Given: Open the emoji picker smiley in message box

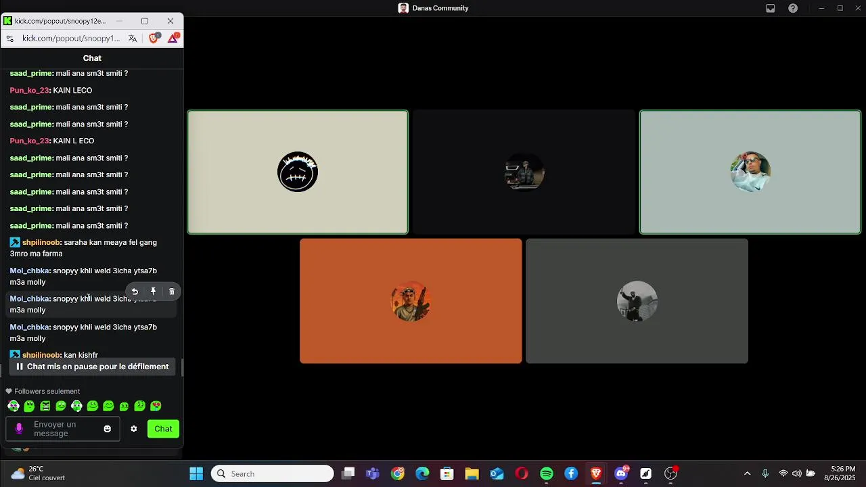Looking at the screenshot, I should 107,429.
